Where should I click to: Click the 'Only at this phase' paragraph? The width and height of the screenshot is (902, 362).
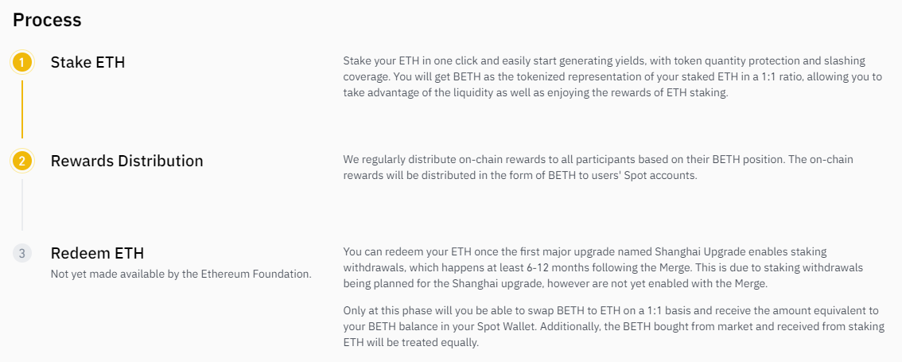click(x=612, y=327)
